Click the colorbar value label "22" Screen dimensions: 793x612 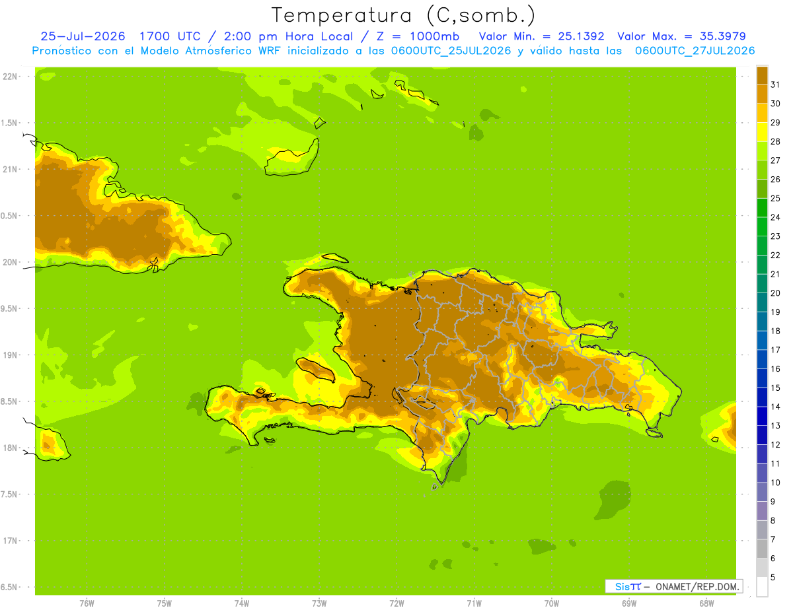(x=776, y=255)
